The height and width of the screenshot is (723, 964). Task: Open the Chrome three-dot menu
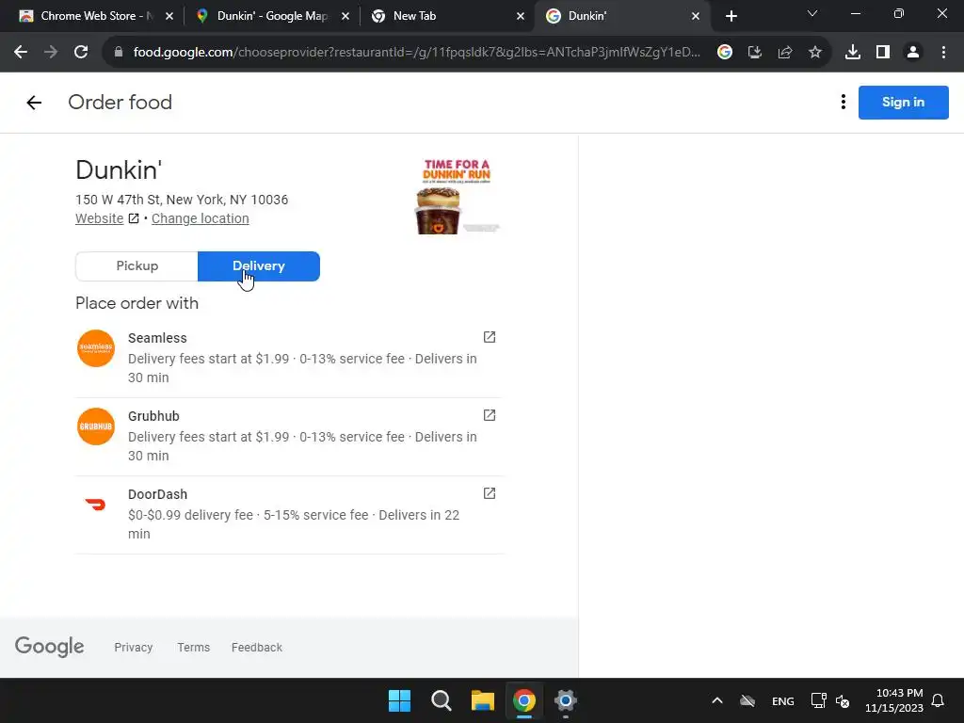(943, 53)
